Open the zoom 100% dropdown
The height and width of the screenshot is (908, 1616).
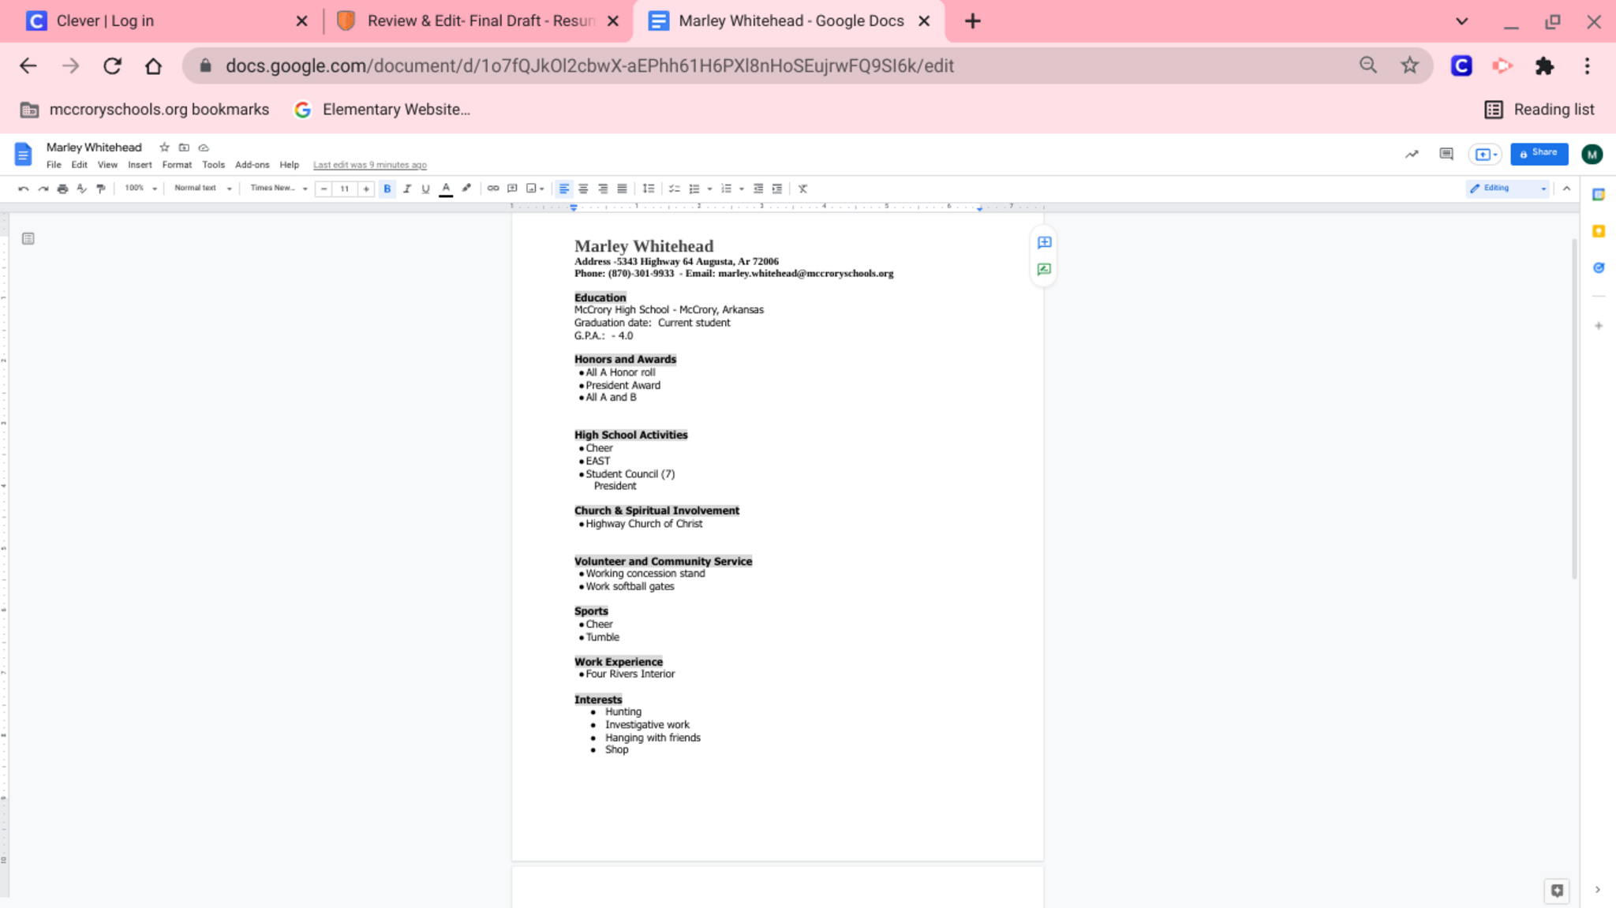tap(140, 189)
